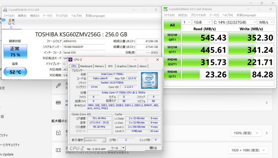The width and height of the screenshot is (278, 158).
Task: Click the empty comment field below benchmark results
Action: 219,84
